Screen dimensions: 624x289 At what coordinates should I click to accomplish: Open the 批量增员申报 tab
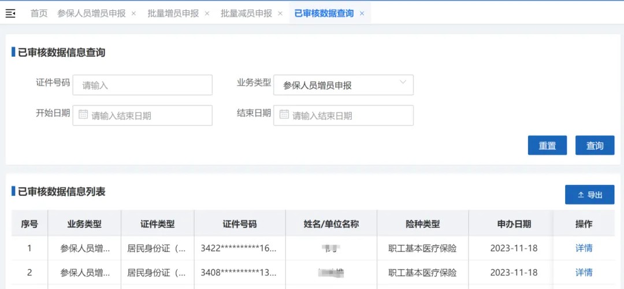tap(173, 13)
